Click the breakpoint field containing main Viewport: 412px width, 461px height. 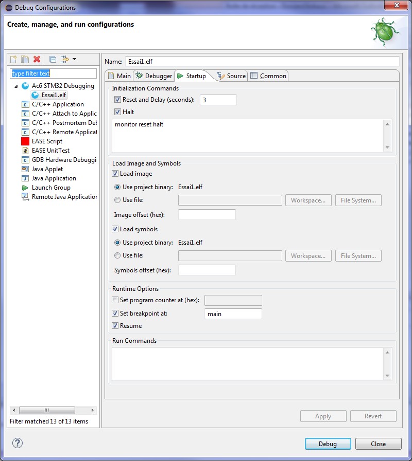pos(233,314)
